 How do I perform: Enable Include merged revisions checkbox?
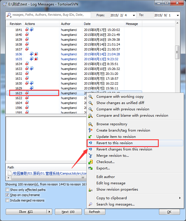(x=7, y=200)
